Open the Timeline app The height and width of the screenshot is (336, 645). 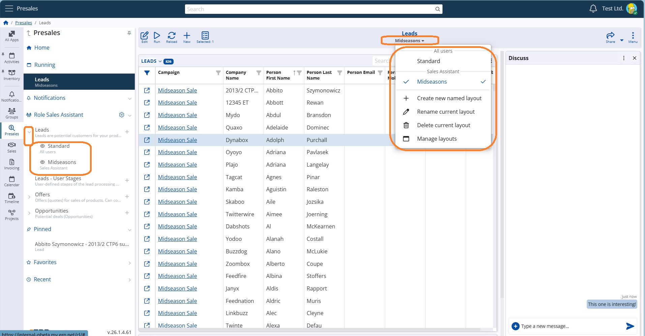coord(12,198)
